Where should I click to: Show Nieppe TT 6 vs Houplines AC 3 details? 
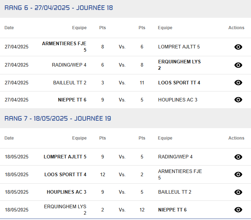tap(238, 100)
